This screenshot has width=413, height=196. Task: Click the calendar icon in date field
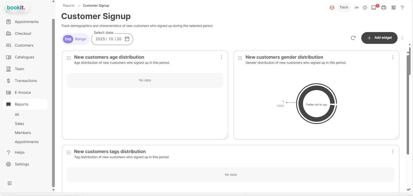127,39
